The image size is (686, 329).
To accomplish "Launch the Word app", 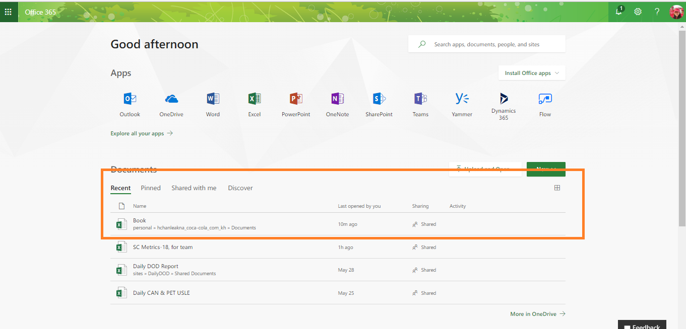I will pyautogui.click(x=213, y=105).
